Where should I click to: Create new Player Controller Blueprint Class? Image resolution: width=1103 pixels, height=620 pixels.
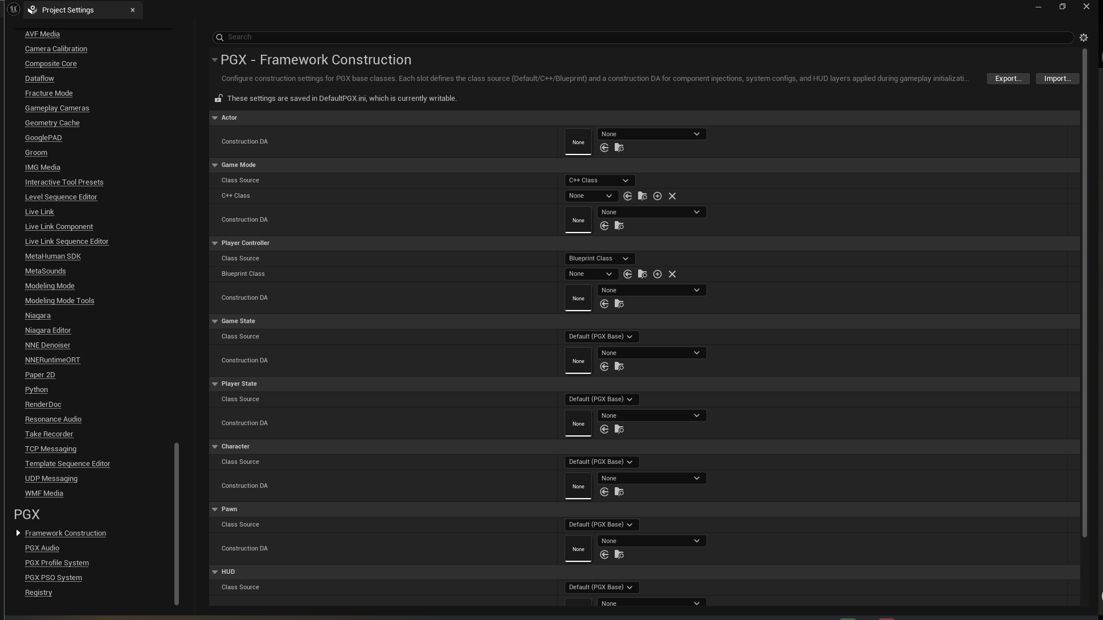pyautogui.click(x=657, y=274)
